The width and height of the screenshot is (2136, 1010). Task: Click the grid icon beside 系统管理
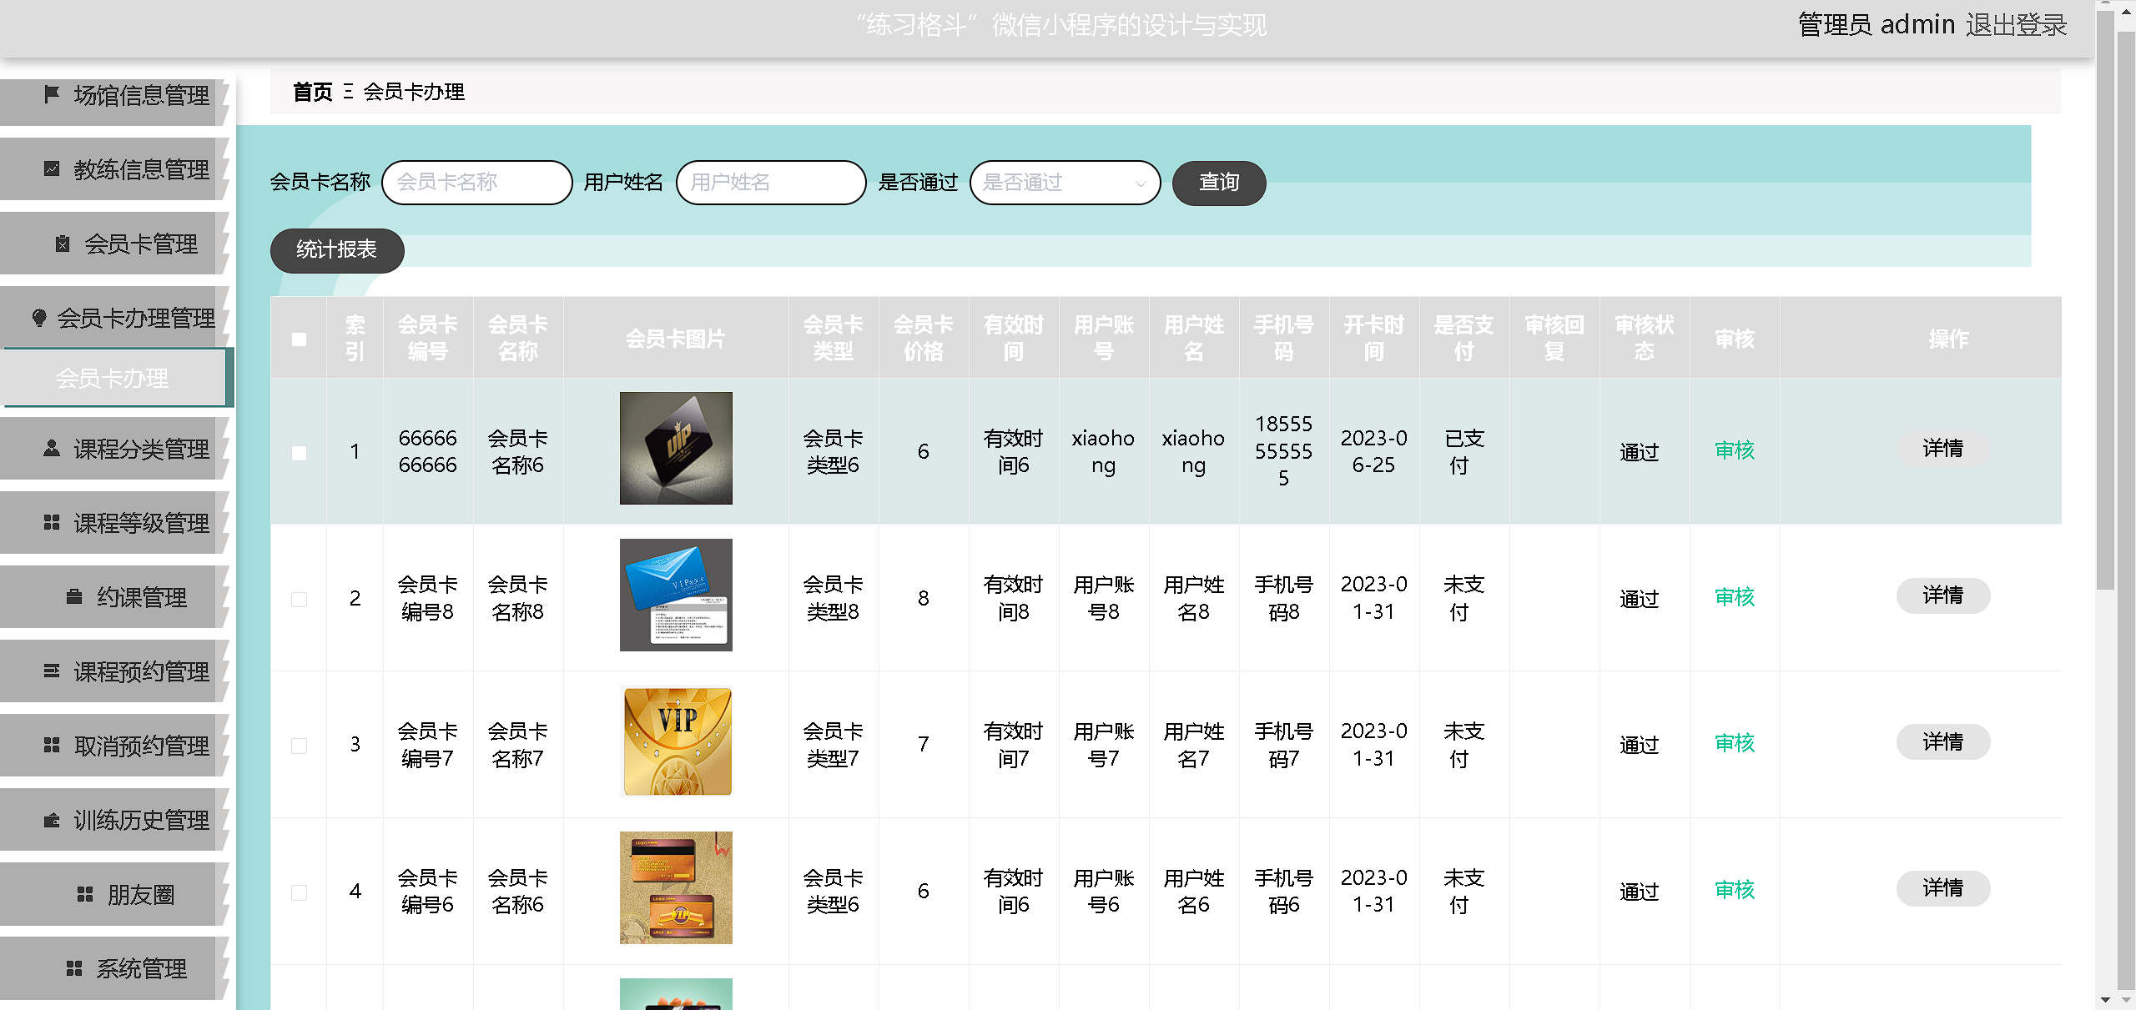[74, 968]
